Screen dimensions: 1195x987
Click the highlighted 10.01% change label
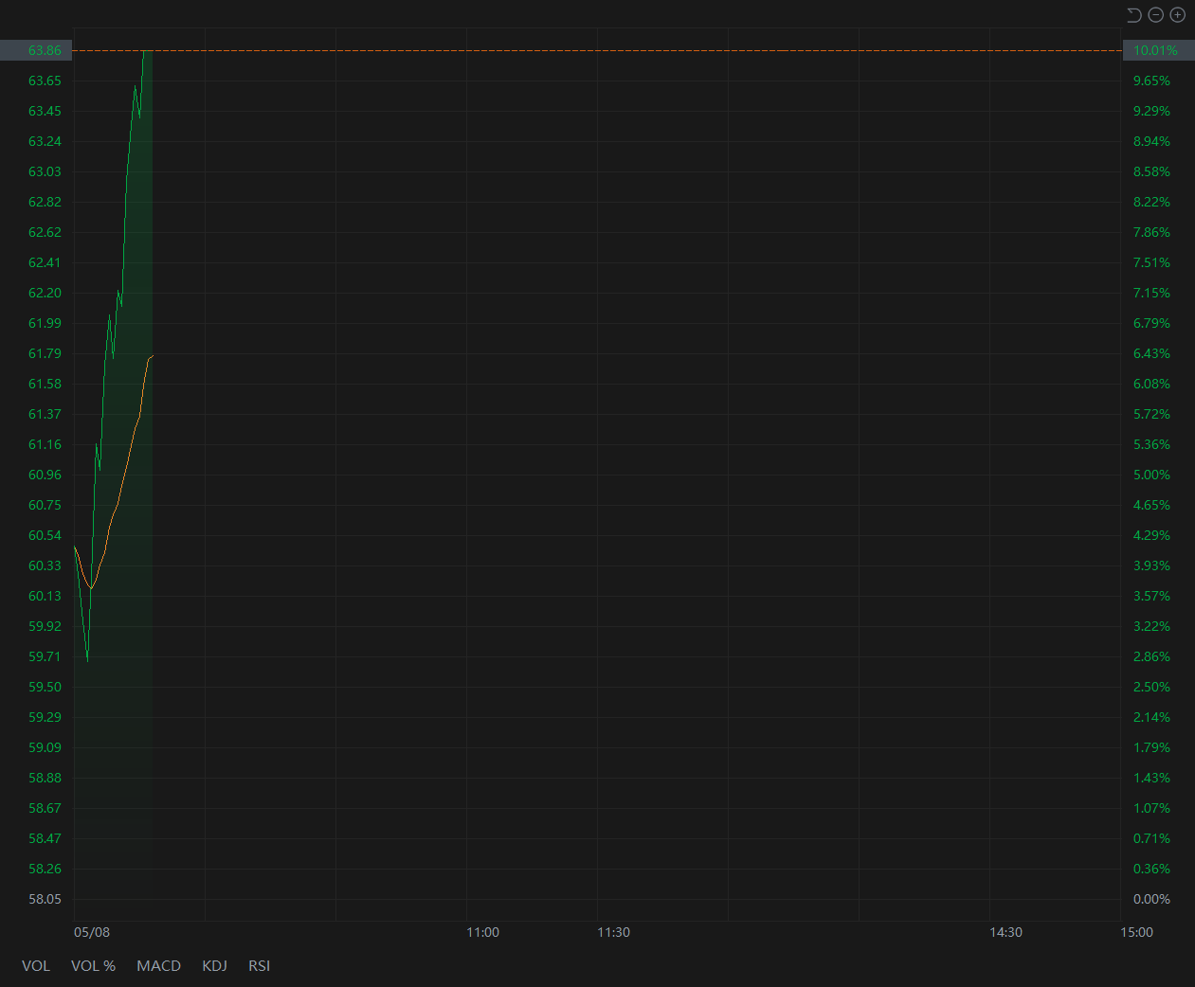point(1155,50)
